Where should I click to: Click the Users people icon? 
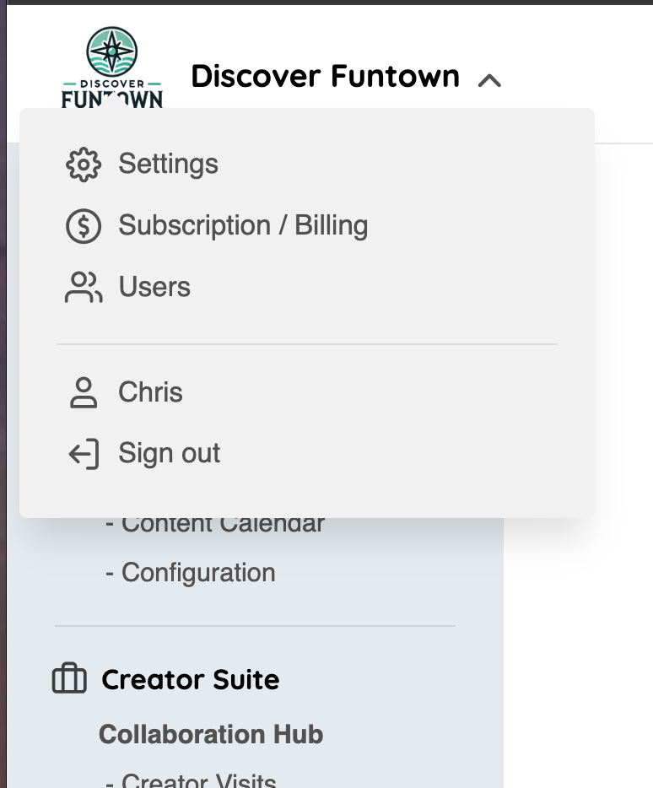(x=84, y=288)
